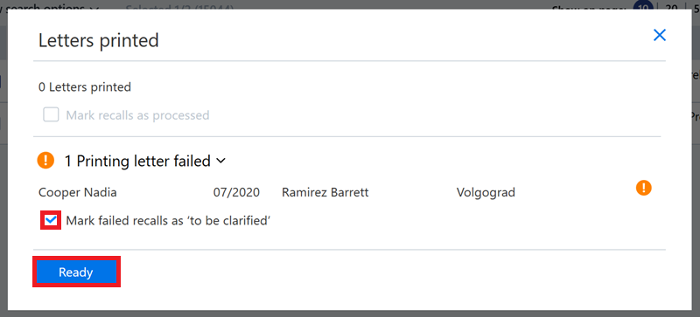Select 20 in Show on page
700x317 pixels.
point(671,4)
